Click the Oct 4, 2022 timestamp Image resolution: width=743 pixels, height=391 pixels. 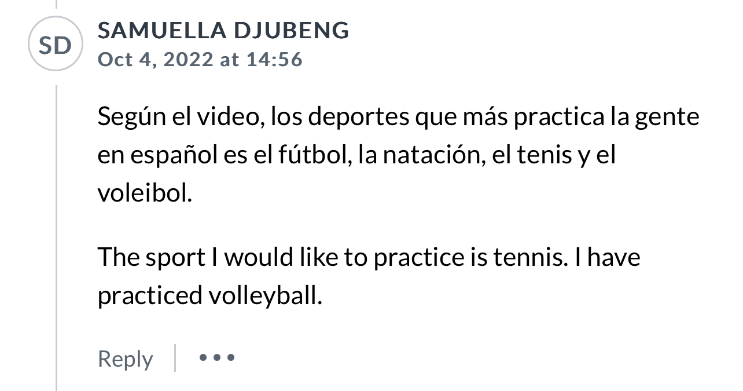click(200, 60)
